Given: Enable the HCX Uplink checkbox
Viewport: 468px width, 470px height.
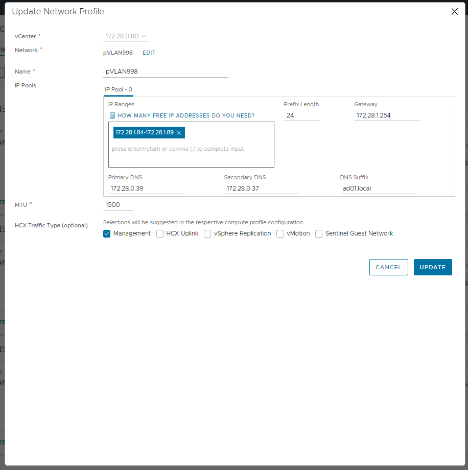Looking at the screenshot, I should (x=160, y=233).
